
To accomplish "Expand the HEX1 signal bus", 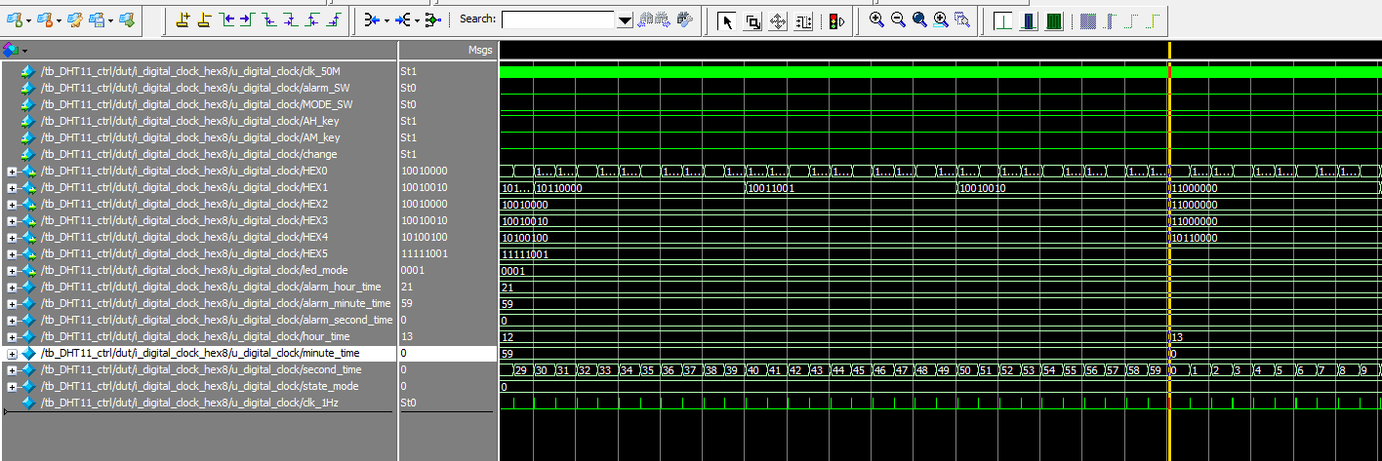I will [12, 187].
